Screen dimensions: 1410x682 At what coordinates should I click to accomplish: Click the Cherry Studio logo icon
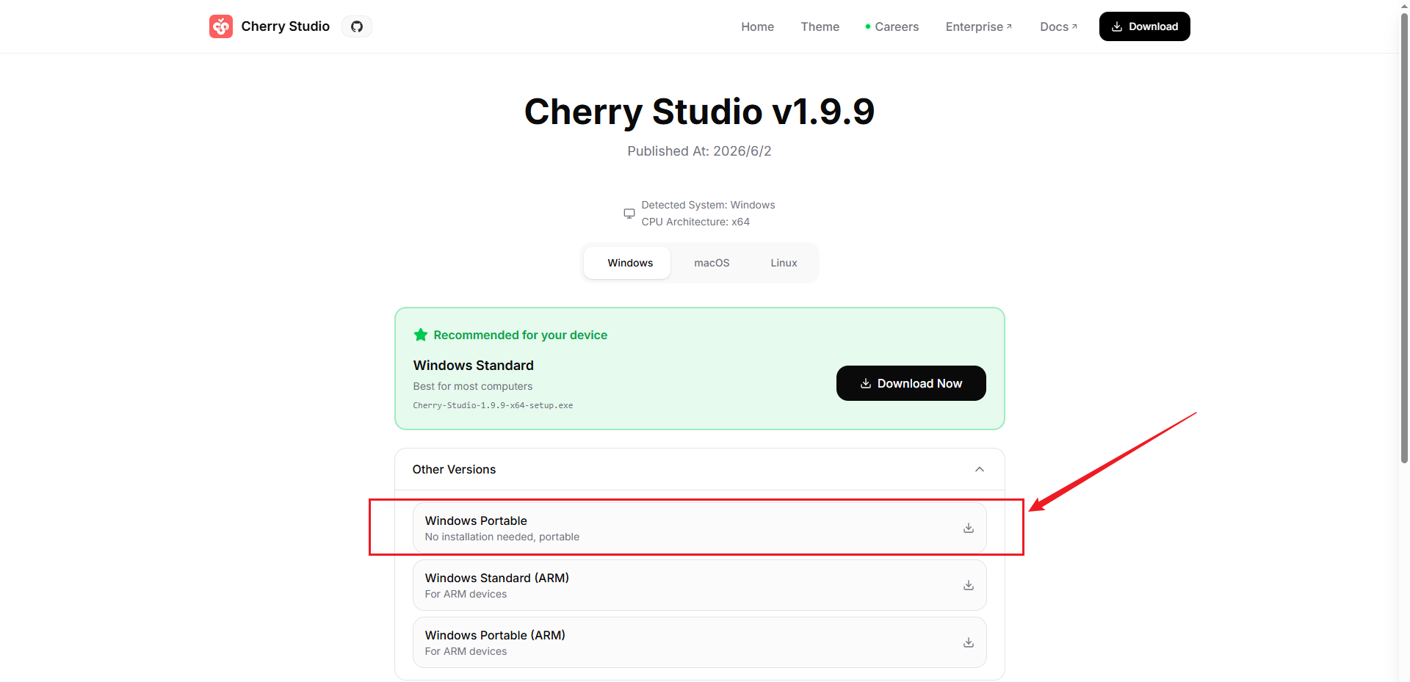pyautogui.click(x=220, y=26)
